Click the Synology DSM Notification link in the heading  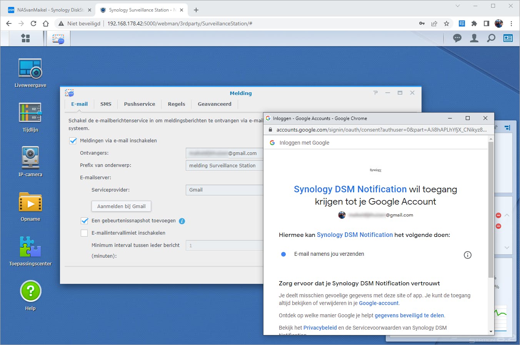pos(350,189)
